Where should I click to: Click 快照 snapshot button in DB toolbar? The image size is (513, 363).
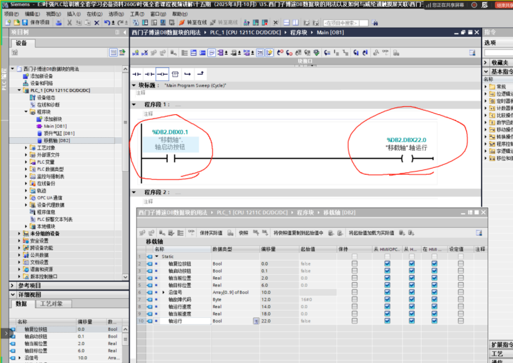tap(243, 233)
